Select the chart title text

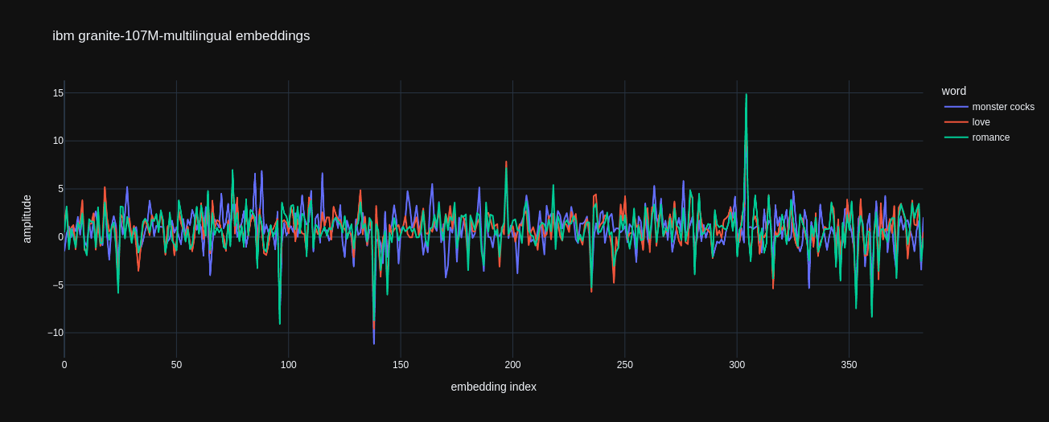click(181, 36)
